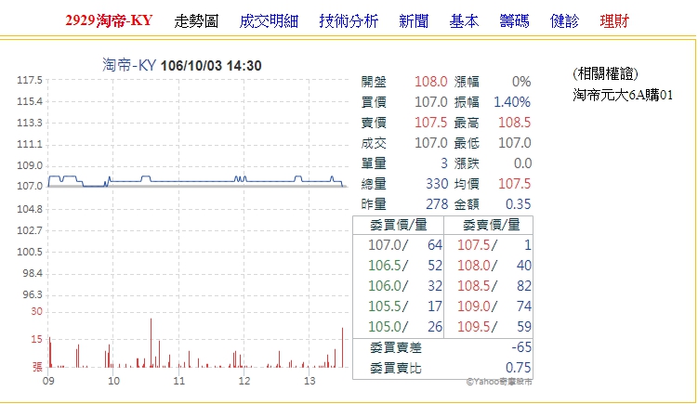Click the 最高 value 108.5

tap(514, 123)
